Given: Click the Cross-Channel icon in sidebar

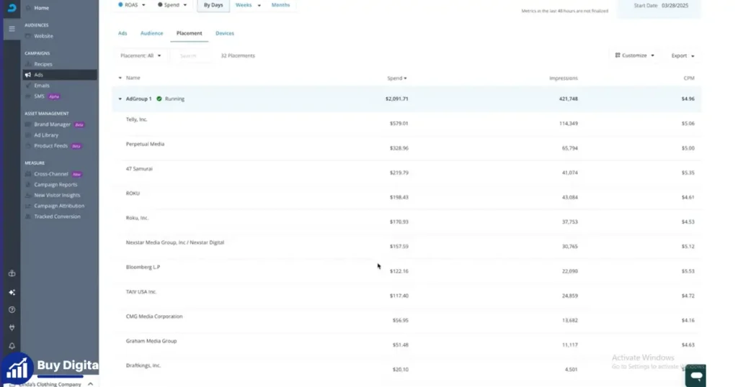Looking at the screenshot, I should click(x=28, y=174).
